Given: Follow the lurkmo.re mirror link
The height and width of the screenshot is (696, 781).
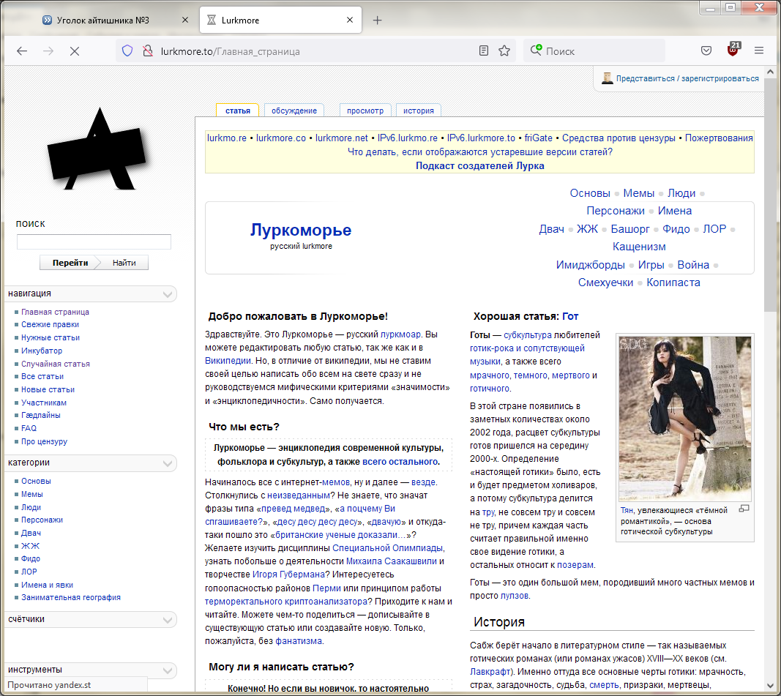Looking at the screenshot, I should tap(227, 138).
